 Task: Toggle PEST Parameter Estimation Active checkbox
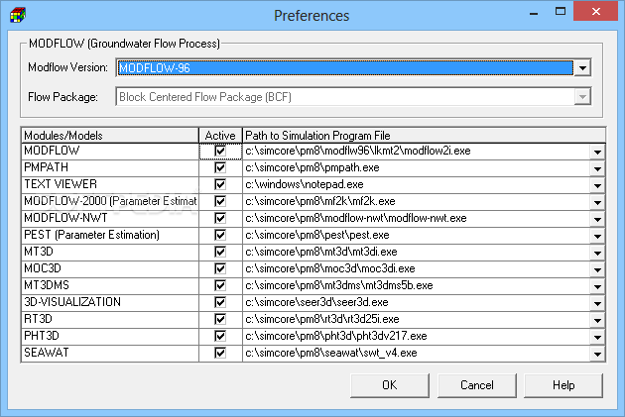[x=220, y=235]
